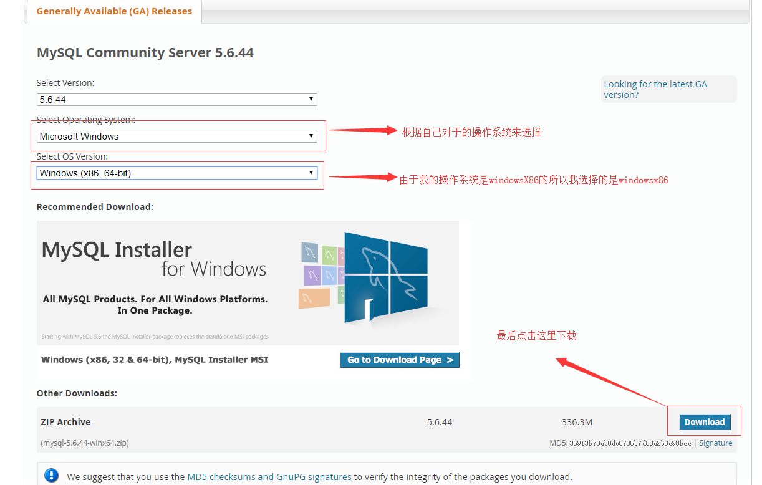Click the 5.6.44 version cell in ZIP row
The width and height of the screenshot is (762, 485).
pyautogui.click(x=440, y=422)
